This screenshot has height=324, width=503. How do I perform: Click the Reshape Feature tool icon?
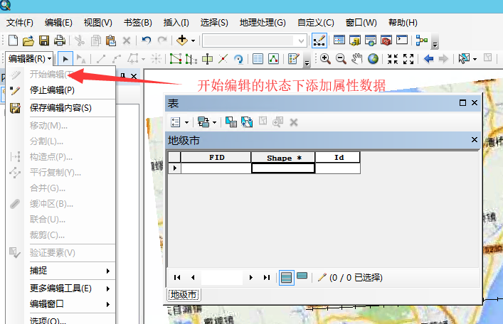click(191, 59)
